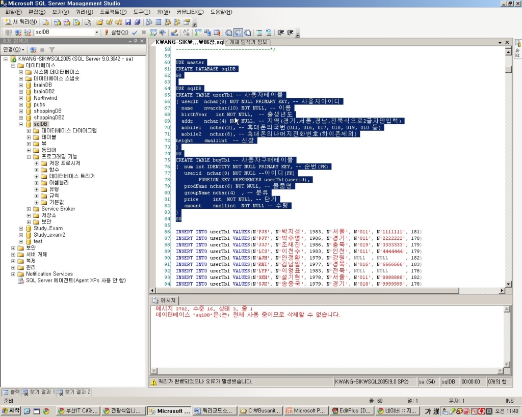Expand the Northwind database node
This screenshot has height=417, width=522.
pyautogui.click(x=21, y=98)
